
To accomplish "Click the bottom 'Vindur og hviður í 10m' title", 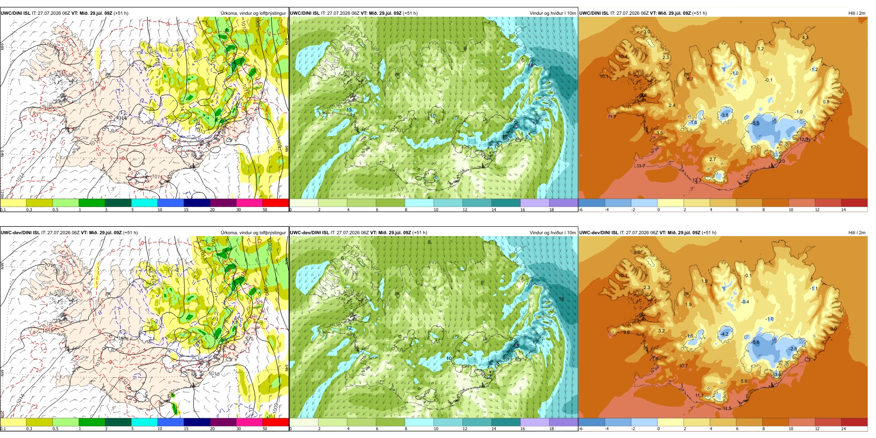I will [x=552, y=233].
